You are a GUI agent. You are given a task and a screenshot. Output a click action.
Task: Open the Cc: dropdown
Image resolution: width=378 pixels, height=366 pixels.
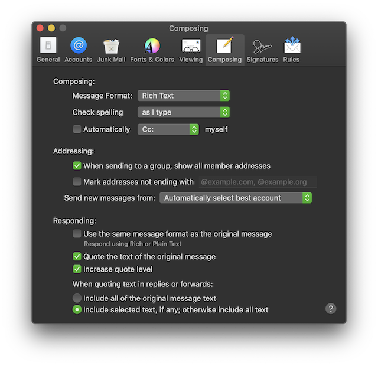click(168, 129)
